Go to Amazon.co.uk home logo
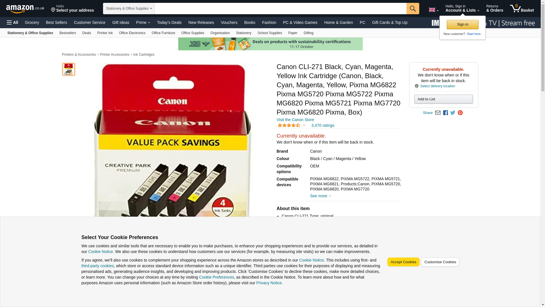Viewport: 545px width, 307px height. (25, 9)
